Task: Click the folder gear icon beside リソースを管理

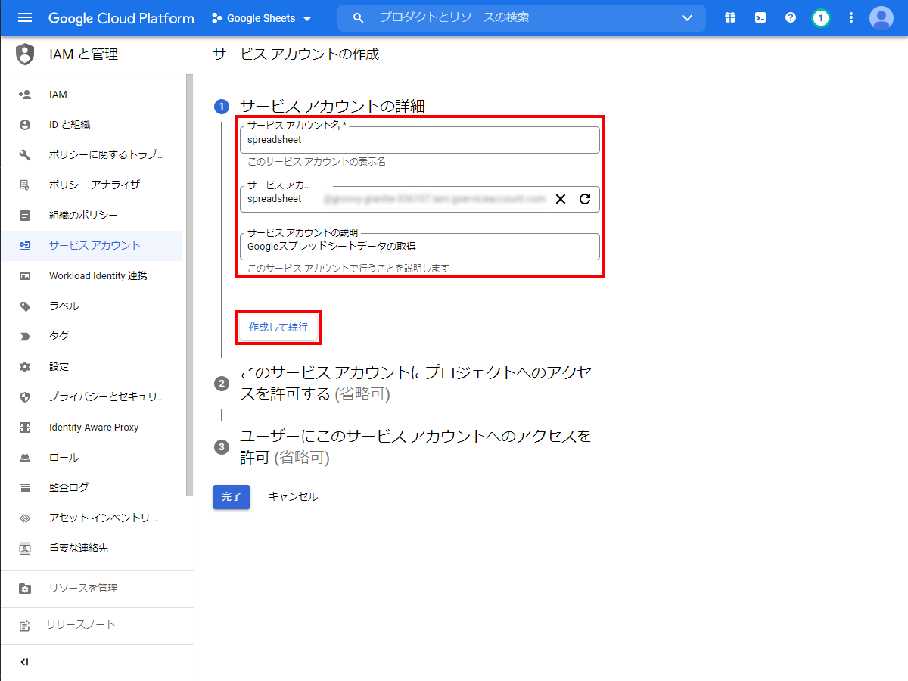Action: tap(25, 589)
